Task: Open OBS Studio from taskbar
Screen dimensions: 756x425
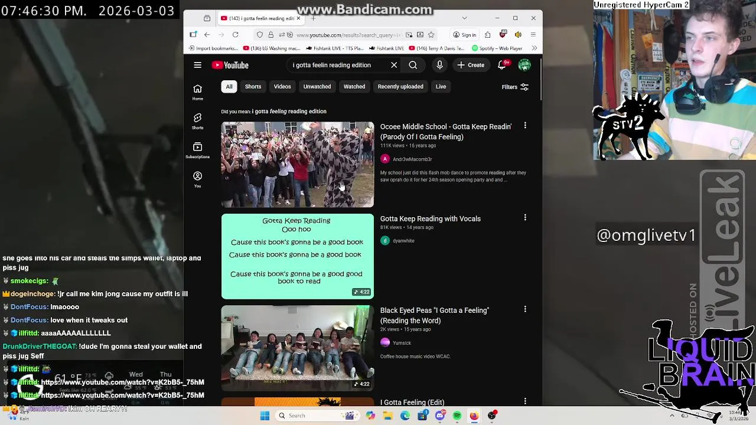Action: pyautogui.click(x=492, y=416)
